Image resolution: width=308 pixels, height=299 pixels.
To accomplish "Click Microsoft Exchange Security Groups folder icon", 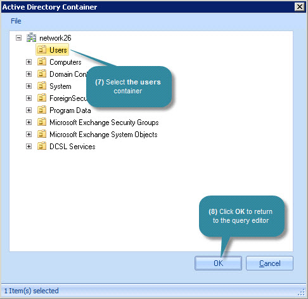I will (x=42, y=122).
